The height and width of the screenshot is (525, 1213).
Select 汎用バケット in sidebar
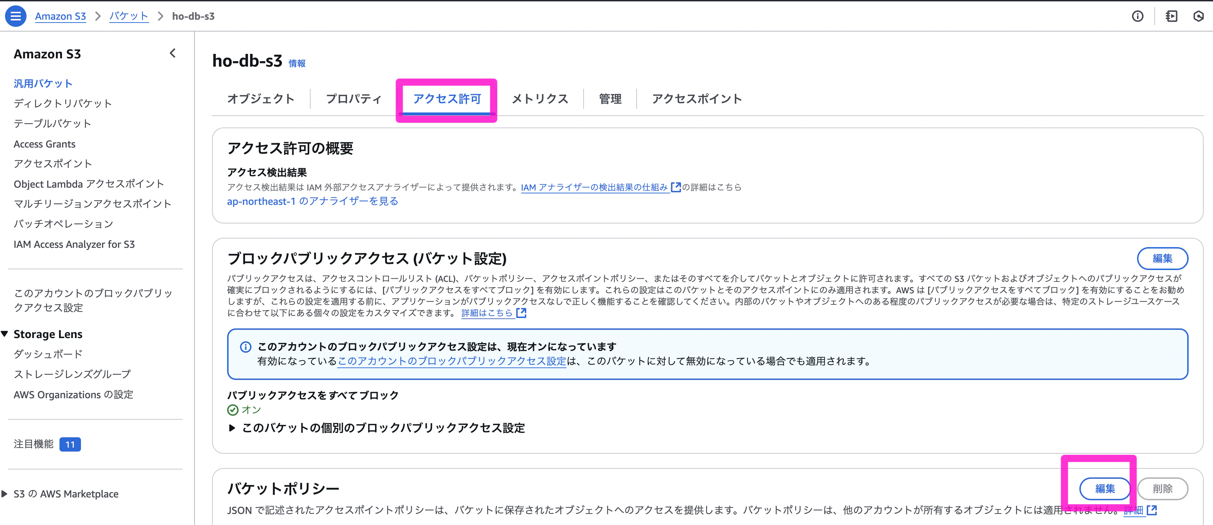pos(43,84)
